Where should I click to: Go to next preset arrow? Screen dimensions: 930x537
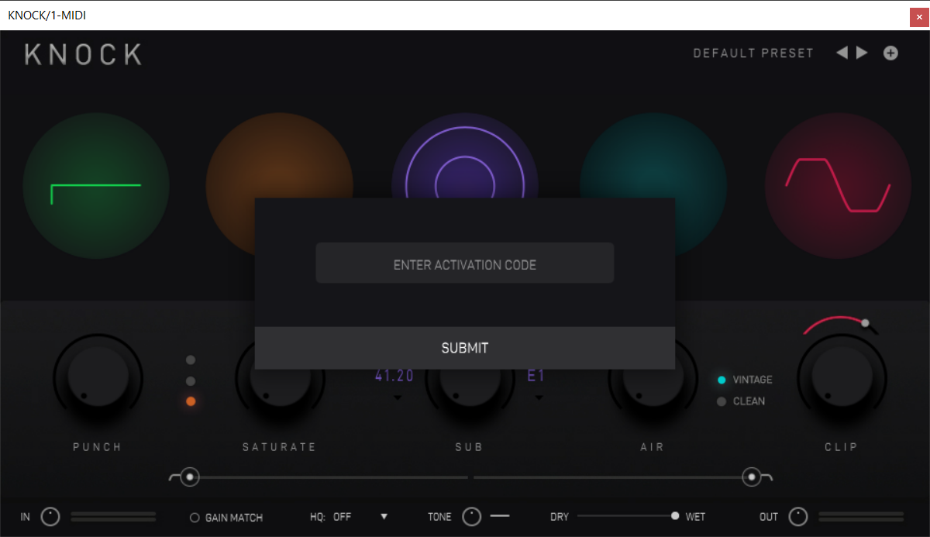(x=862, y=53)
